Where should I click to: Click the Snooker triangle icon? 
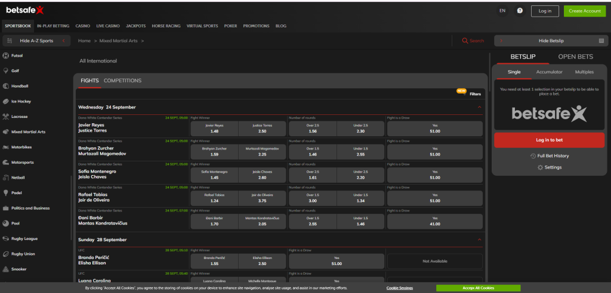coord(5,269)
